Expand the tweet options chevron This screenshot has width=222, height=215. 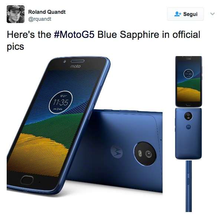tap(212, 14)
